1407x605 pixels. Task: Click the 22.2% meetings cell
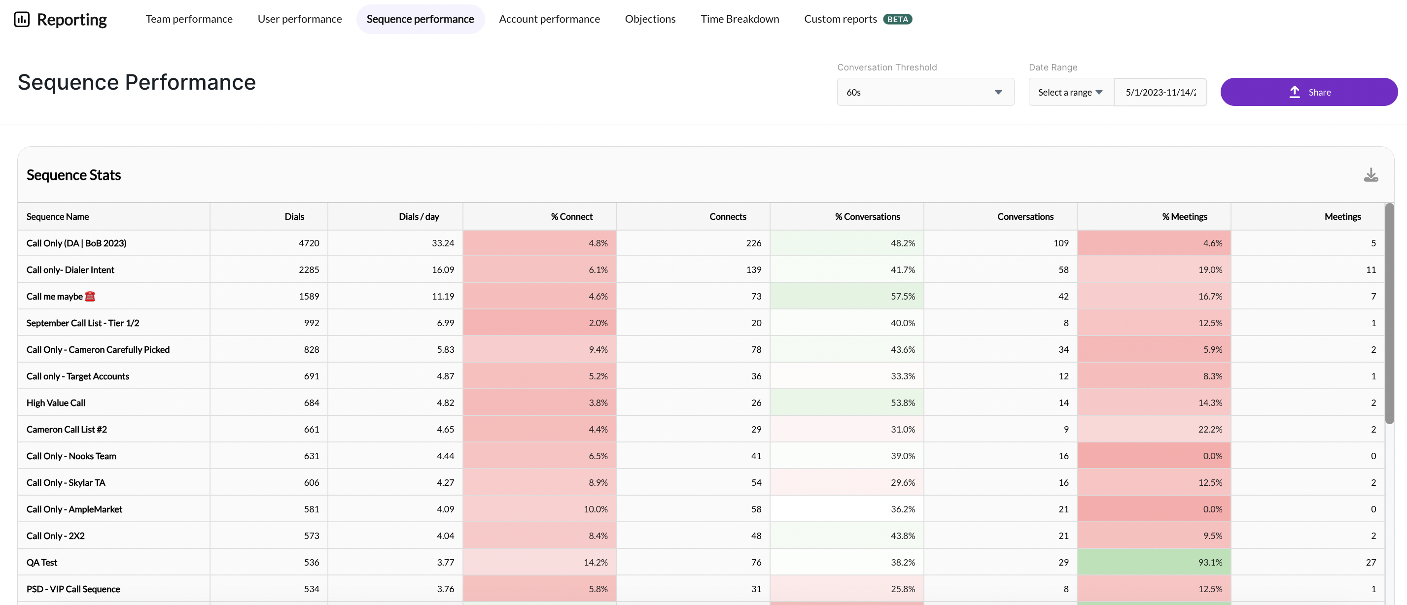(x=1154, y=430)
